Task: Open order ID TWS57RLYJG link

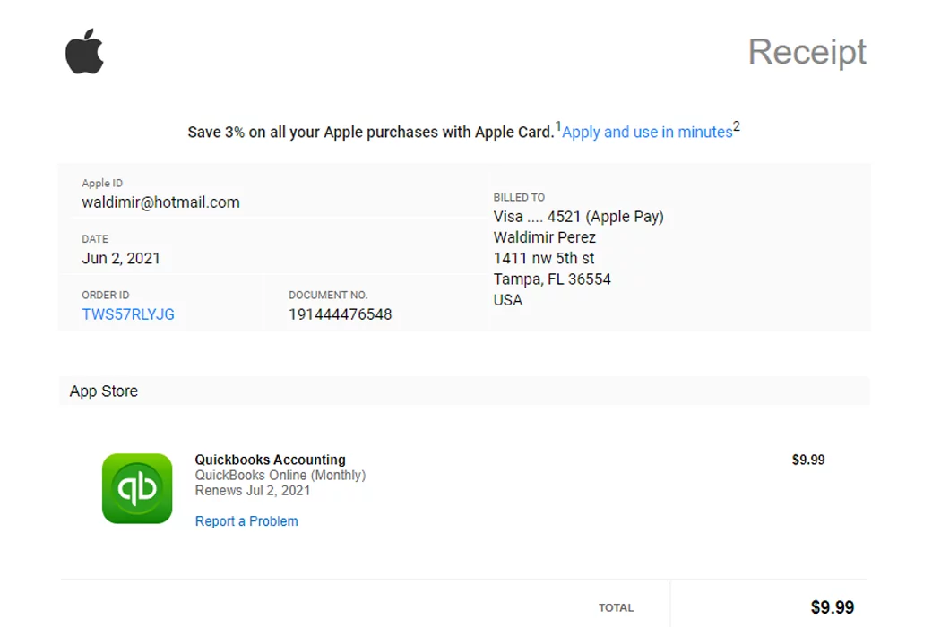Action: 128,314
